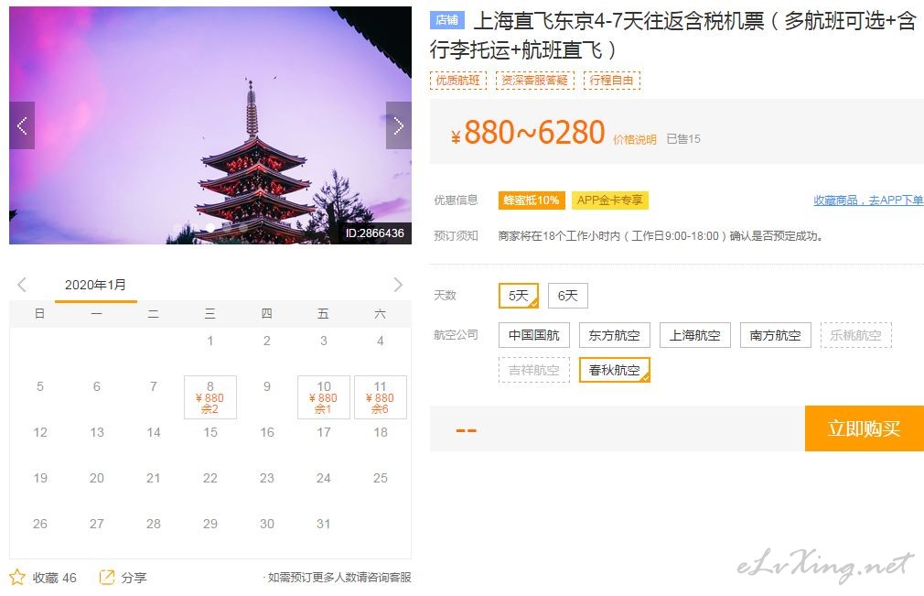The height and width of the screenshot is (596, 924).
Task: Choose 春秋航空 airline
Action: pos(614,370)
